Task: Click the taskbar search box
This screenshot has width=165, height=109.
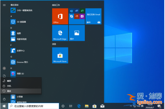Action: point(34,106)
